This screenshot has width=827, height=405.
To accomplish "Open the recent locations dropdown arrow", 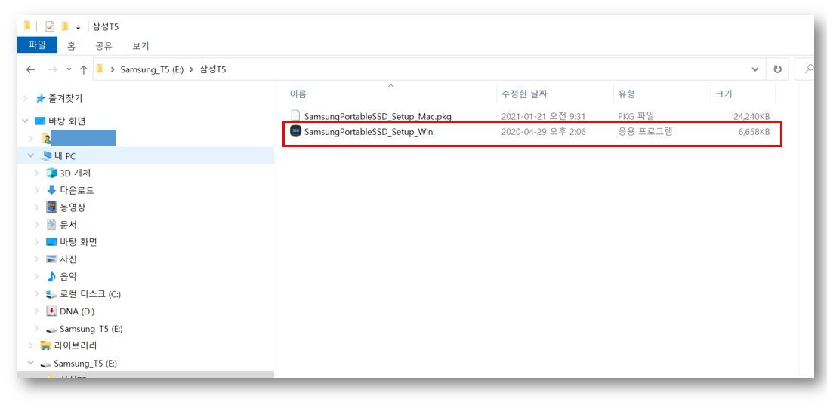I will tap(69, 69).
